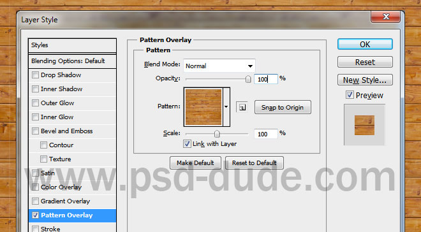Screen dimensions: 421x232
Task: Open the pattern picker dropdown arrow
Action: [226, 106]
